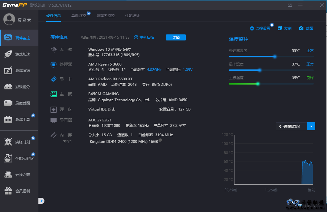Switch to the 性能统计 tab
This screenshot has height=212, width=327.
[132, 16]
